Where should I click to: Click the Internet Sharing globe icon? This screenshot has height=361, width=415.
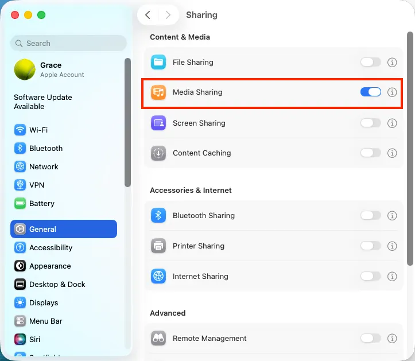click(158, 276)
